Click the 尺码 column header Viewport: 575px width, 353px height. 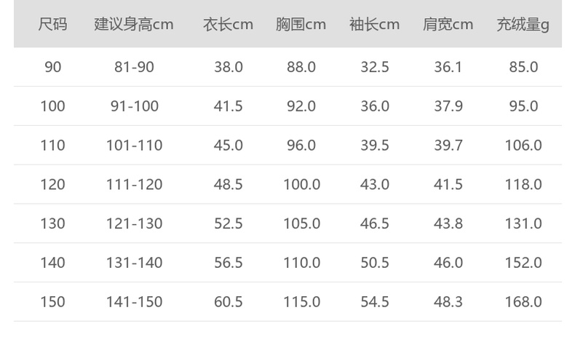[x=52, y=24]
